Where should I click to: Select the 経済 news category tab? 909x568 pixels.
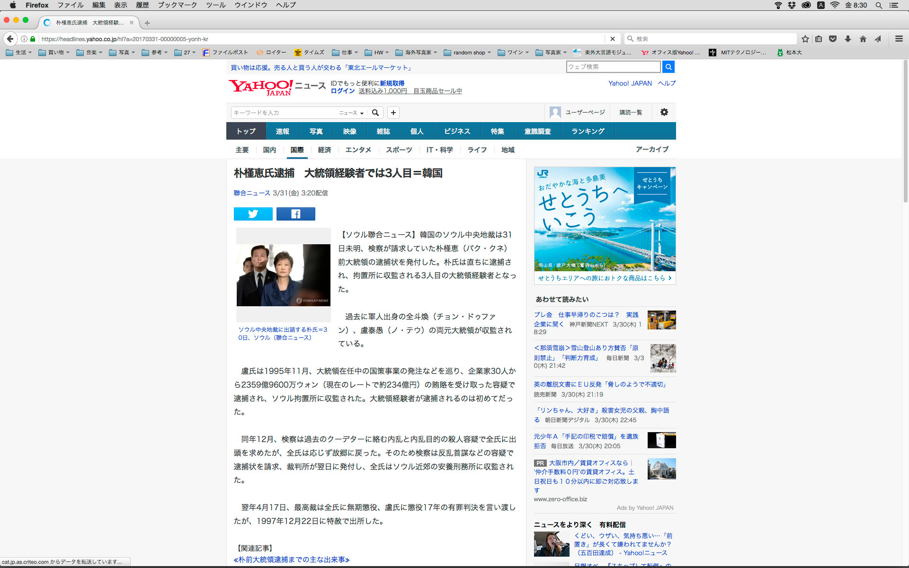324,150
